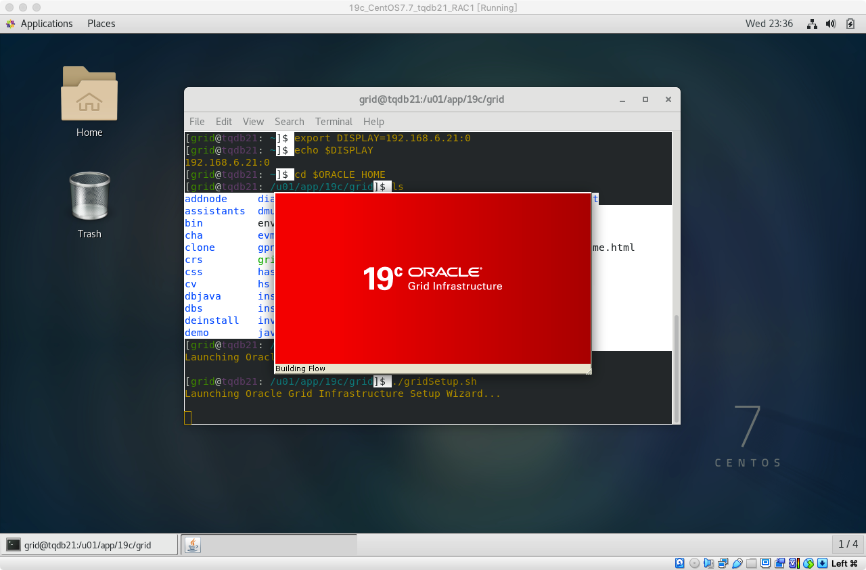Select the Java installer taskbar entry
Viewport: 866px width, 570px height.
269,545
